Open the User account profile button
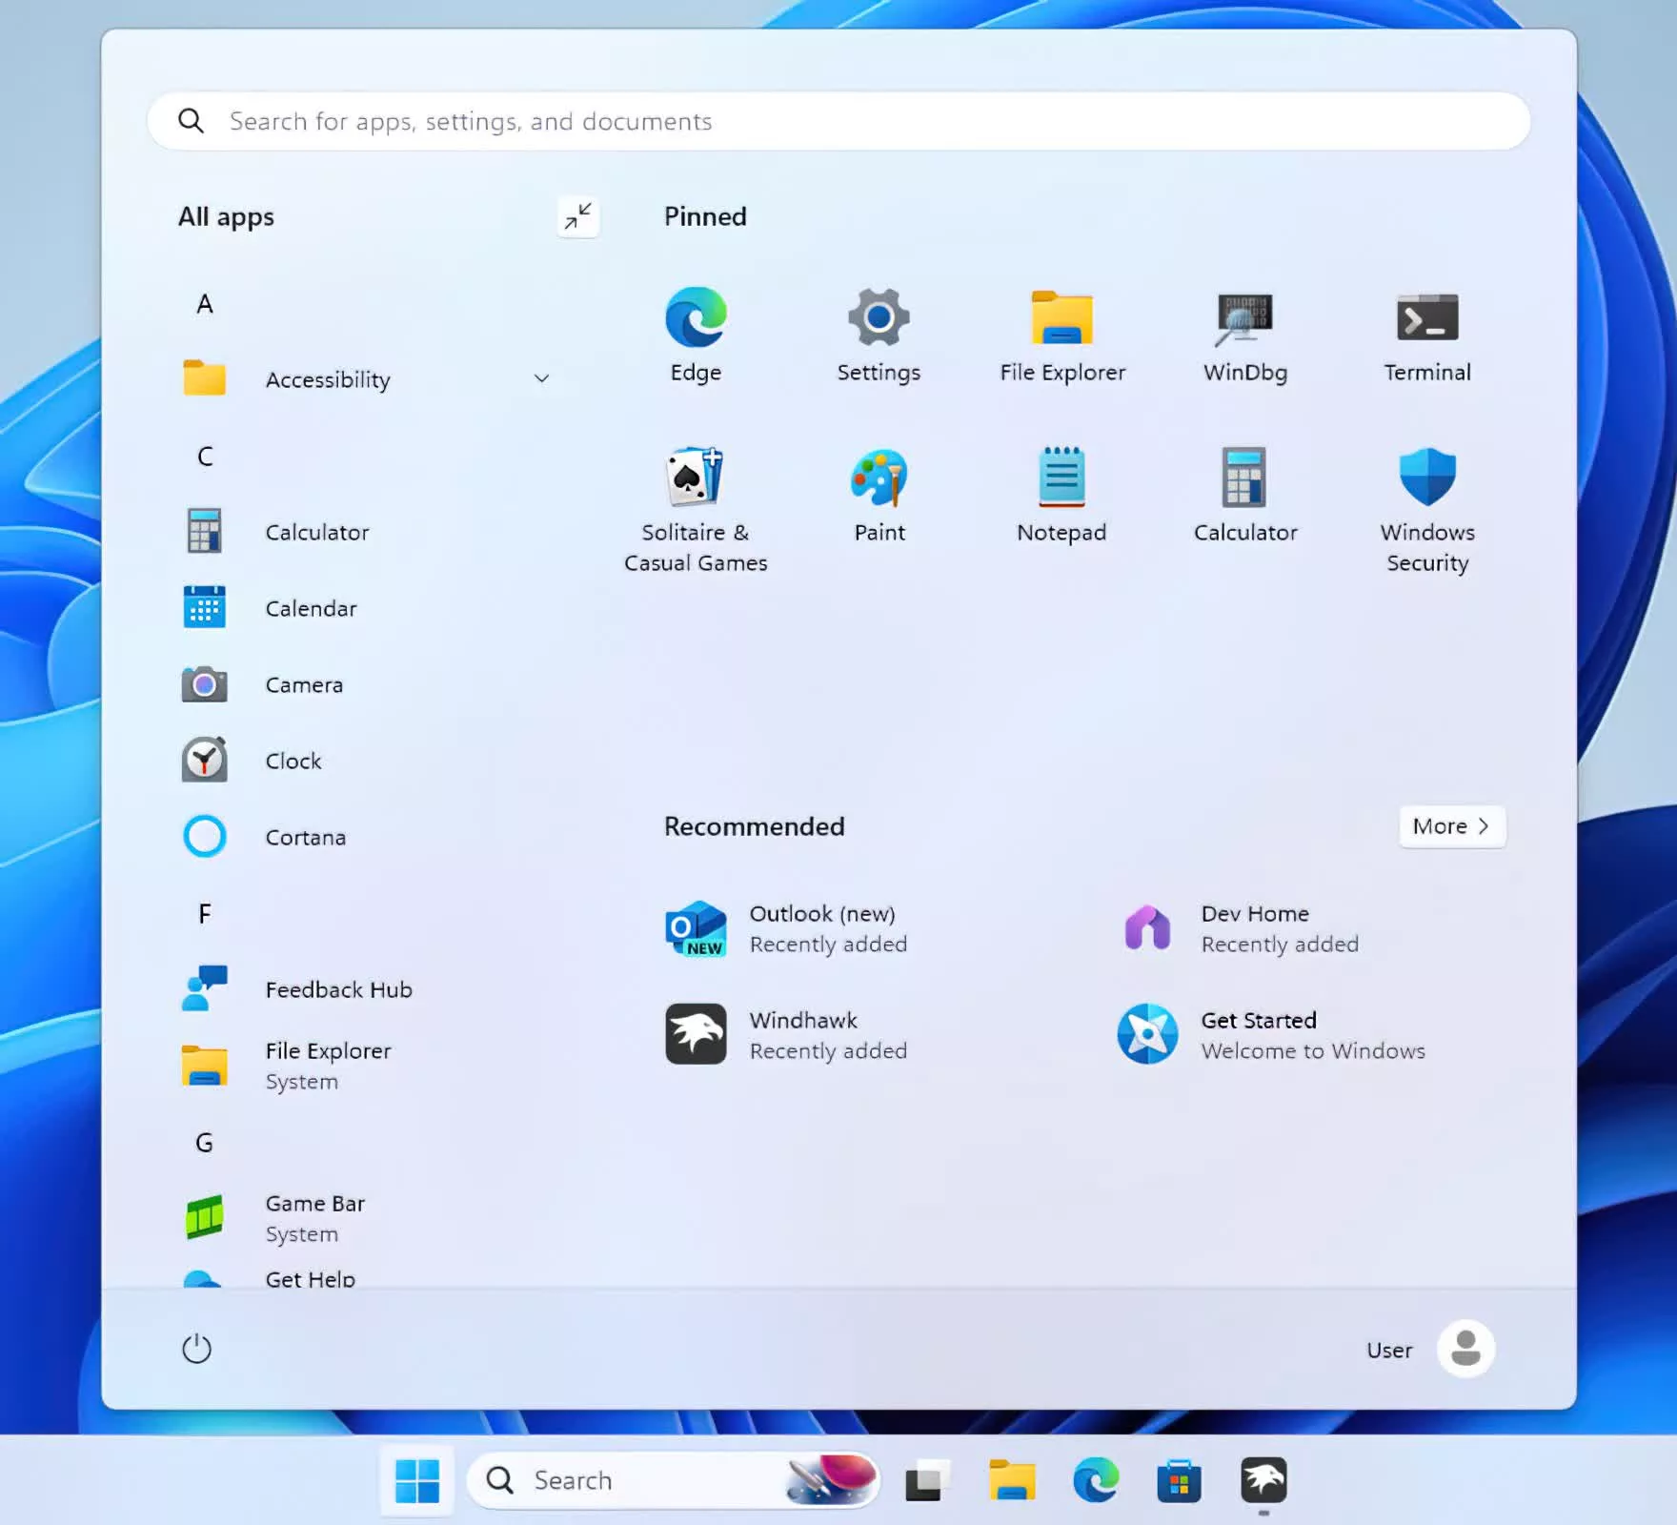The image size is (1677, 1525). point(1465,1349)
